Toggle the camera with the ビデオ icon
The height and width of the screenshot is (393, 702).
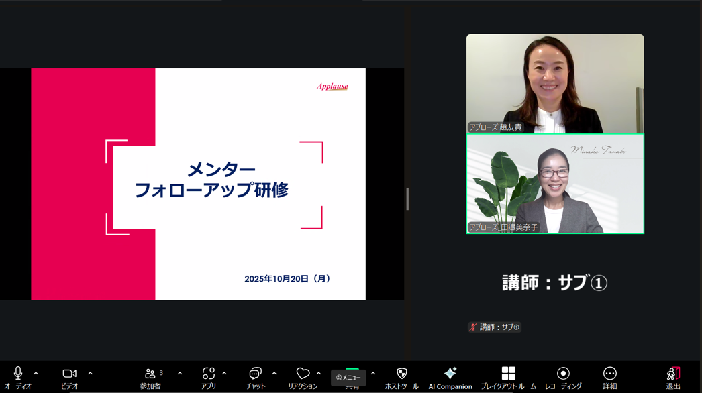pos(69,374)
